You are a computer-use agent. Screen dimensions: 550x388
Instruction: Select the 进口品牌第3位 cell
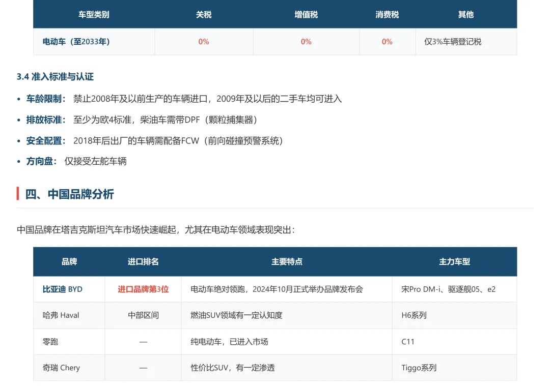pyautogui.click(x=143, y=289)
